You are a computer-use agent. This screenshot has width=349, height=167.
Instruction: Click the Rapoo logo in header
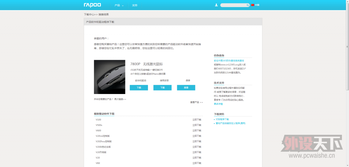click(92, 5)
